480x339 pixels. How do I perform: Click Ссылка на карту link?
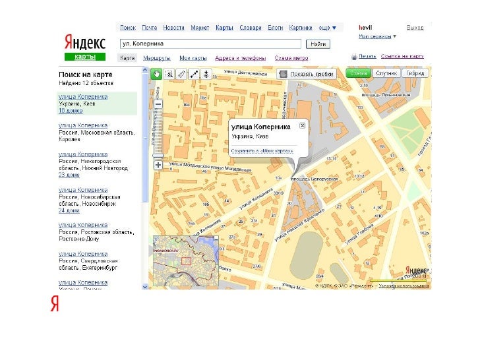(402, 56)
